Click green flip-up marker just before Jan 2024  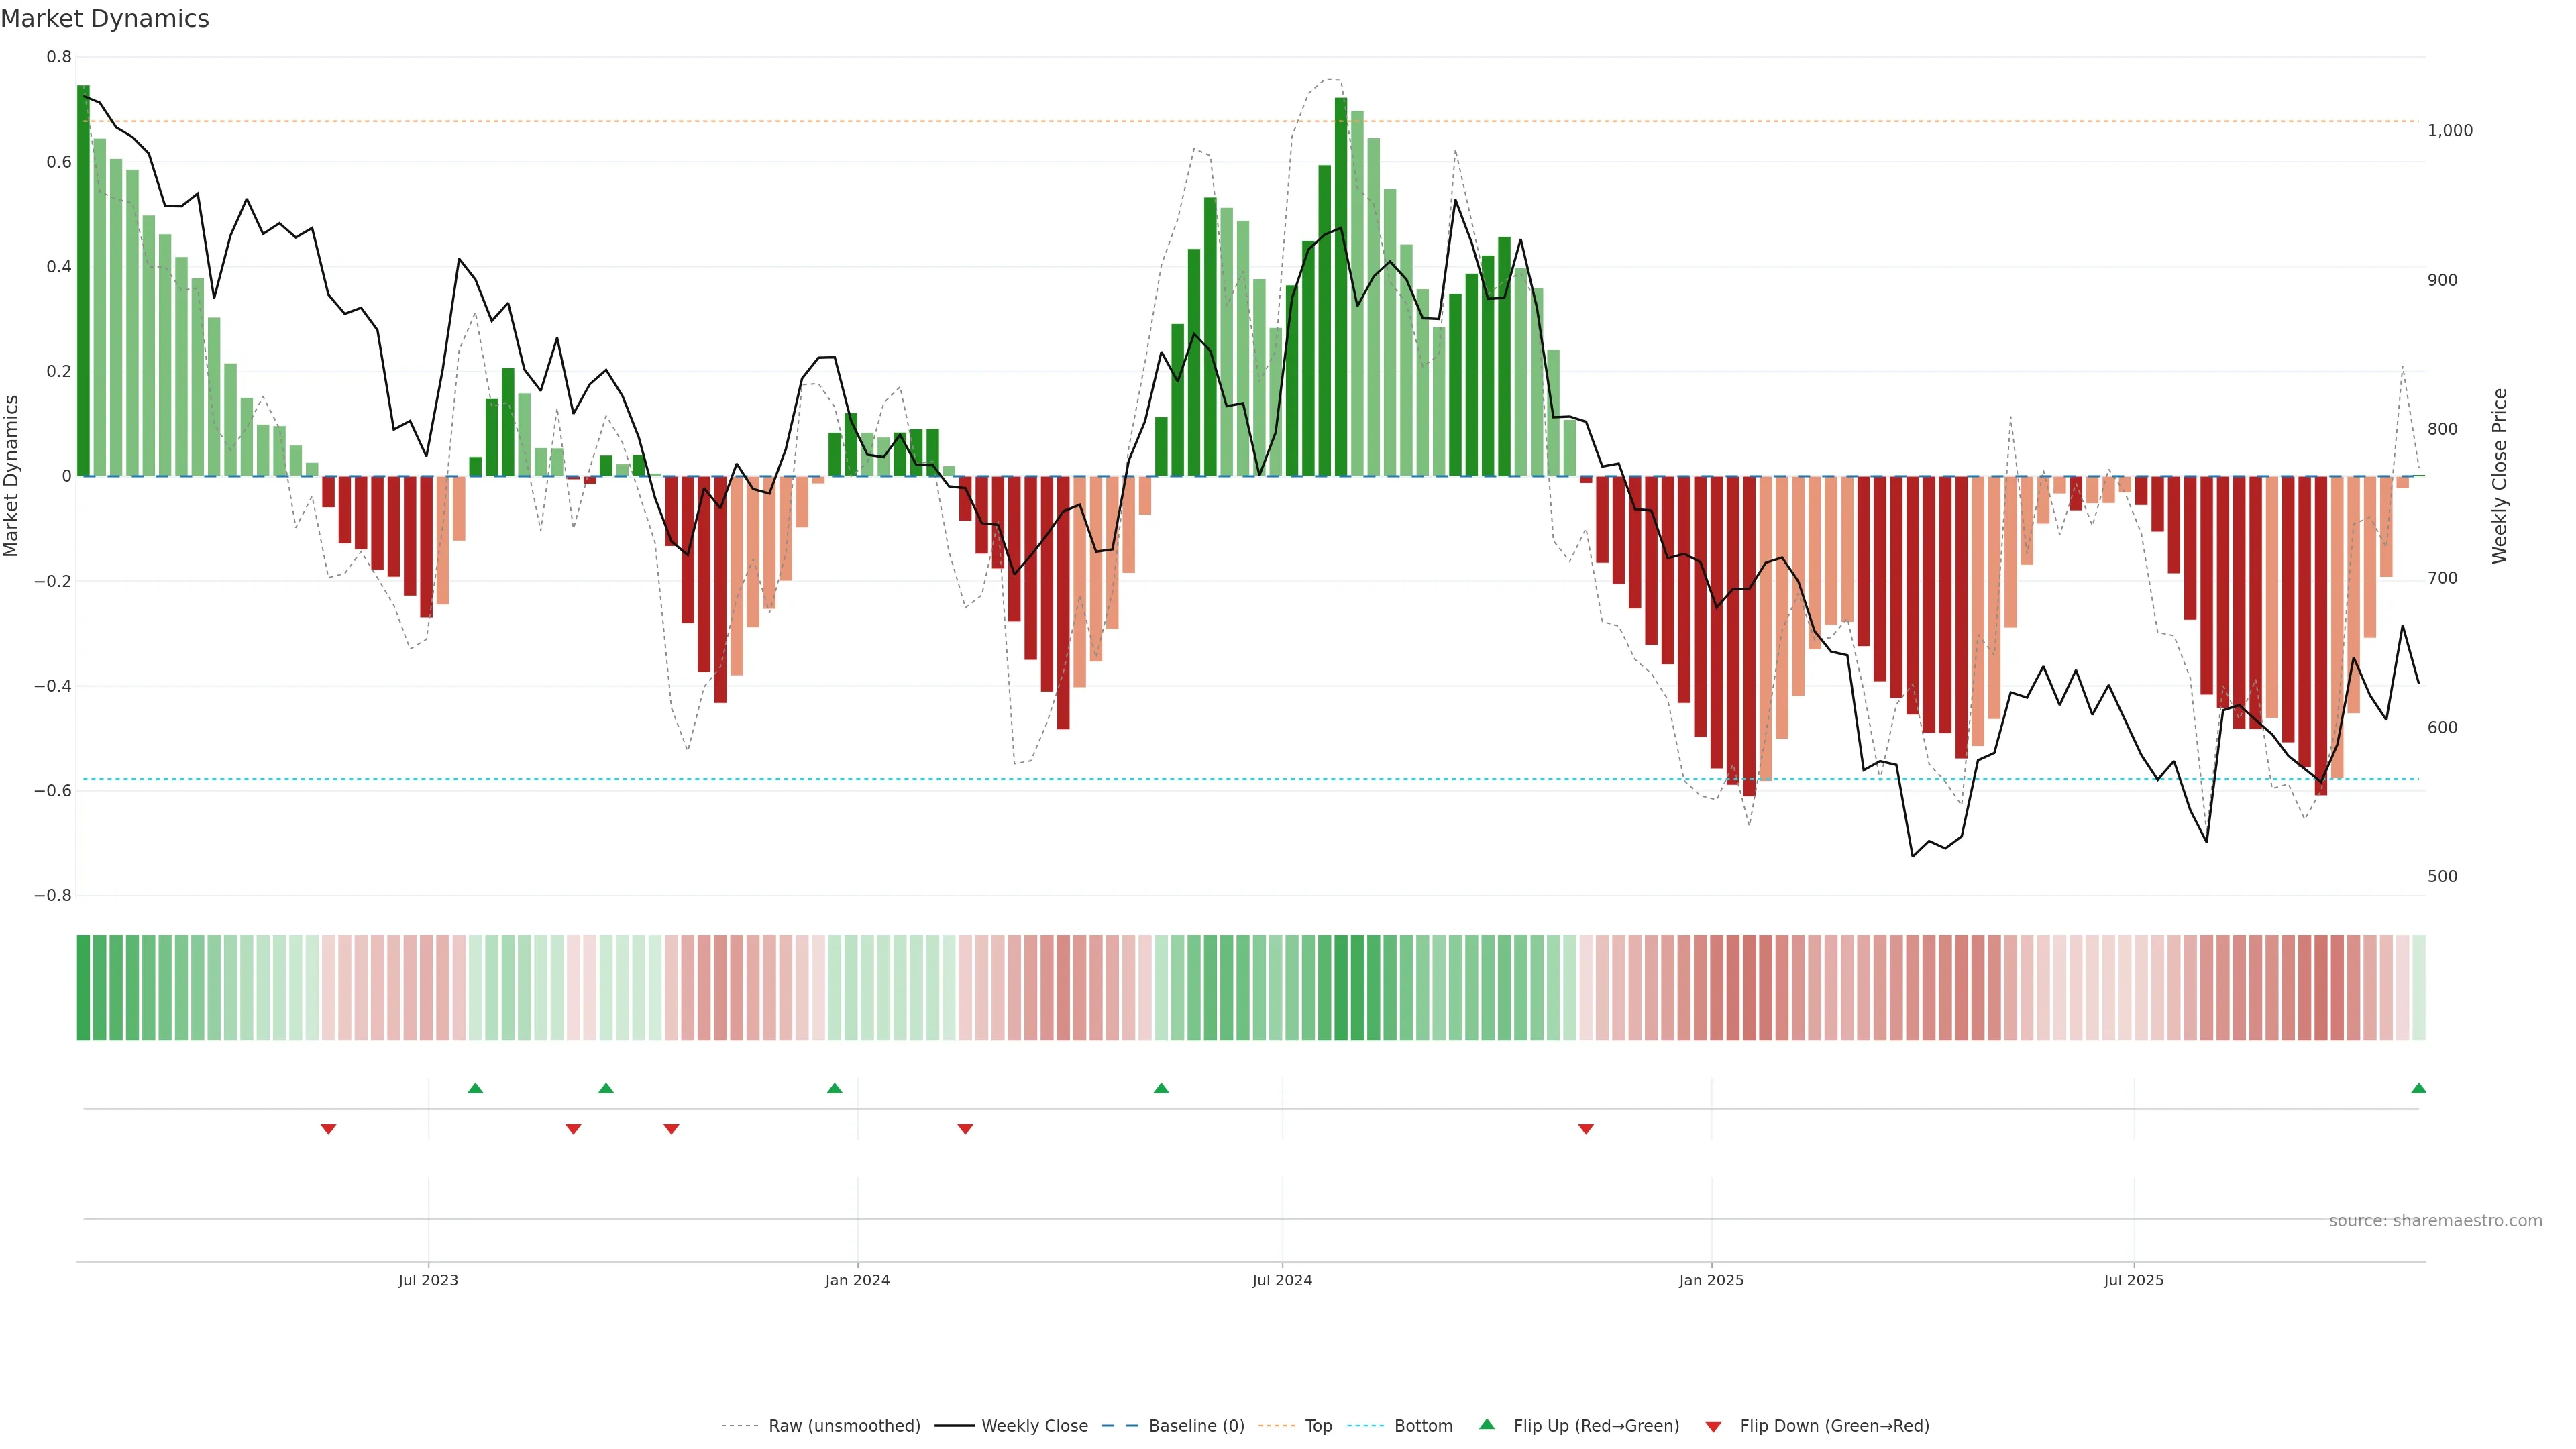(x=834, y=1088)
